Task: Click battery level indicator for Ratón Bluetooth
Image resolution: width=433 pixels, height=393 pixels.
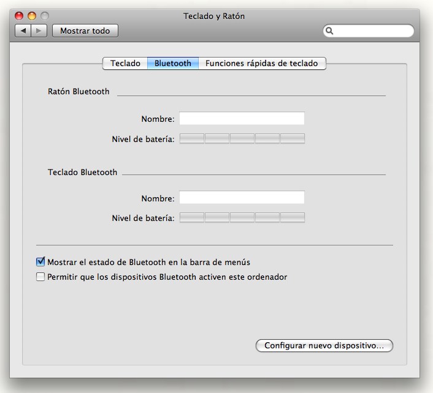Action: [x=242, y=138]
